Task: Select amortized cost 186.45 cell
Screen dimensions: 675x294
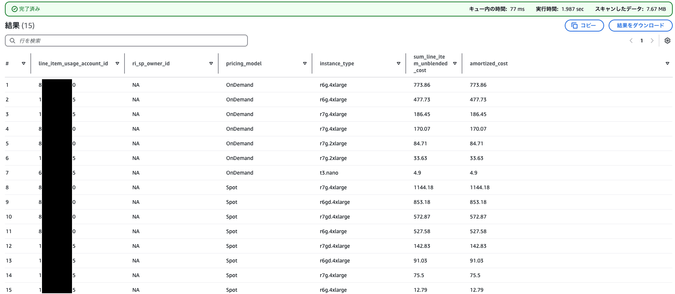Action: (478, 114)
